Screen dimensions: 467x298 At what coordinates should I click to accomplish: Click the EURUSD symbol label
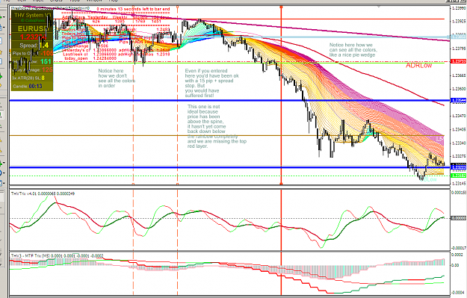(x=32, y=29)
